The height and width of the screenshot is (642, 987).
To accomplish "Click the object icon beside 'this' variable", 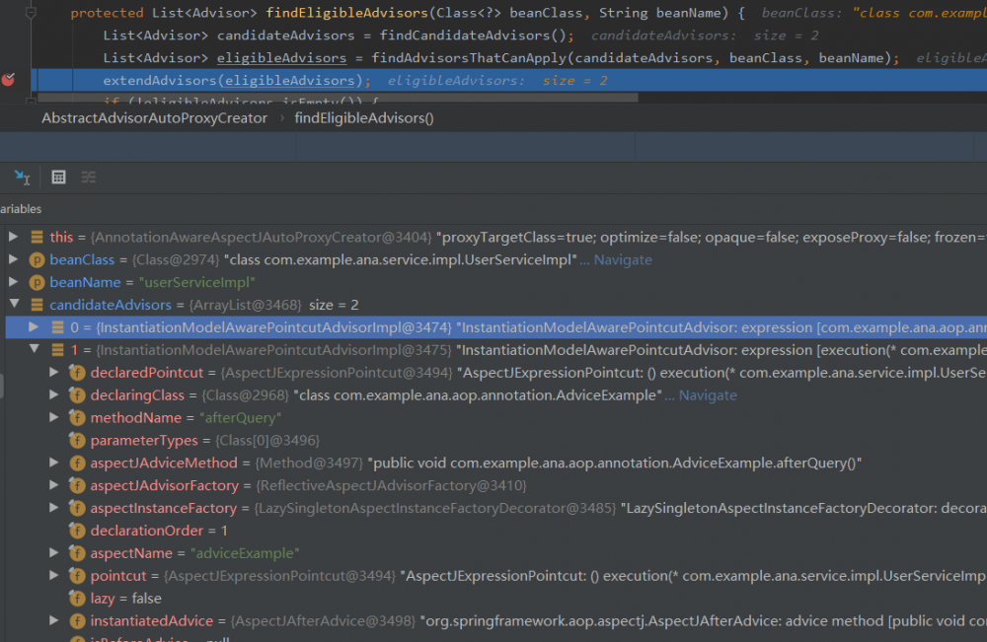I will point(37,237).
